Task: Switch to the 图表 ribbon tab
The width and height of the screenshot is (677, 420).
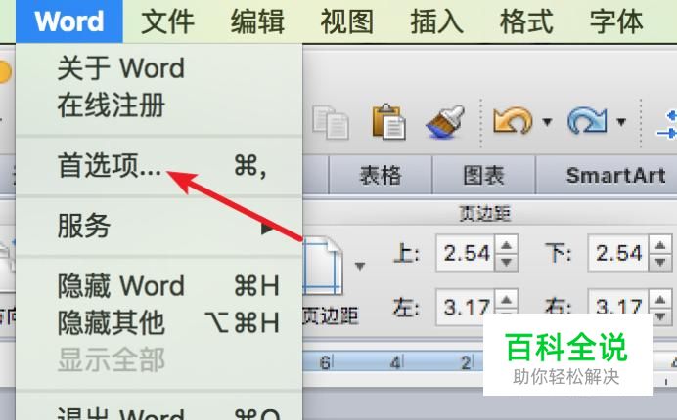Action: point(483,176)
